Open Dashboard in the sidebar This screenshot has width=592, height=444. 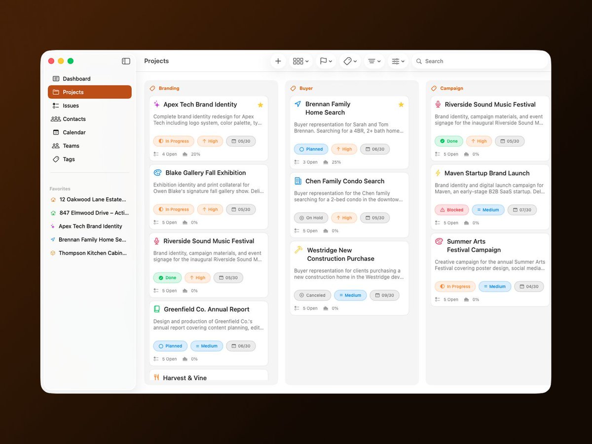click(x=90, y=79)
